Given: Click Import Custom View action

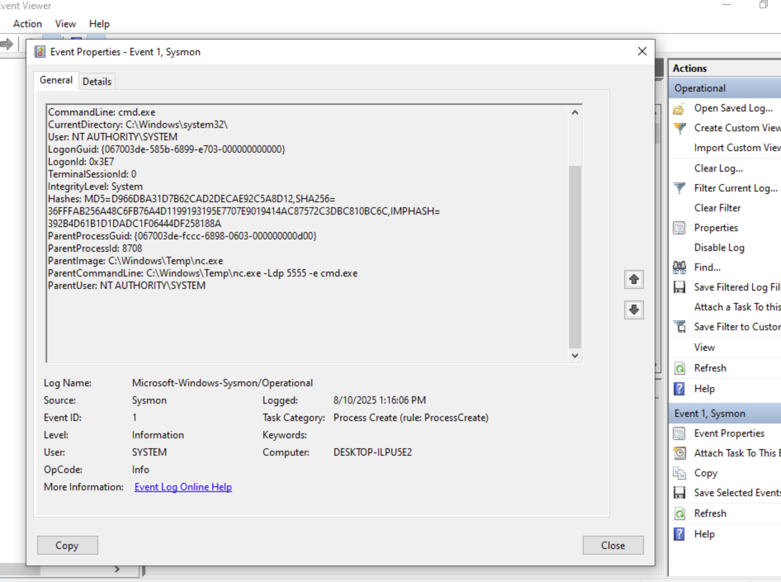Looking at the screenshot, I should (737, 148).
